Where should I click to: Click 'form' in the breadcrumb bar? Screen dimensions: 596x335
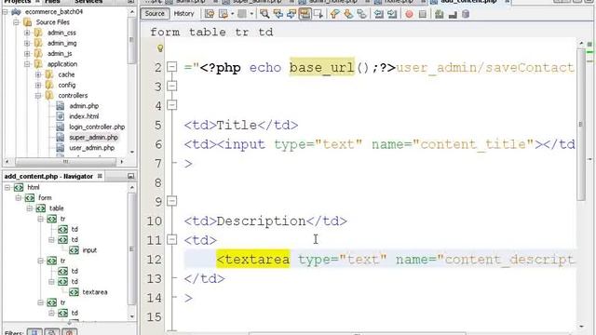click(x=165, y=32)
